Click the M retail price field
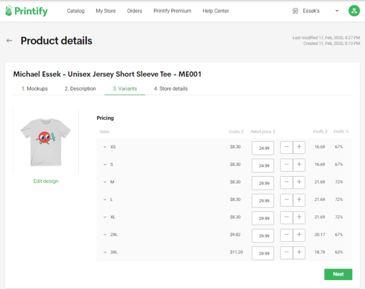 [x=262, y=183]
